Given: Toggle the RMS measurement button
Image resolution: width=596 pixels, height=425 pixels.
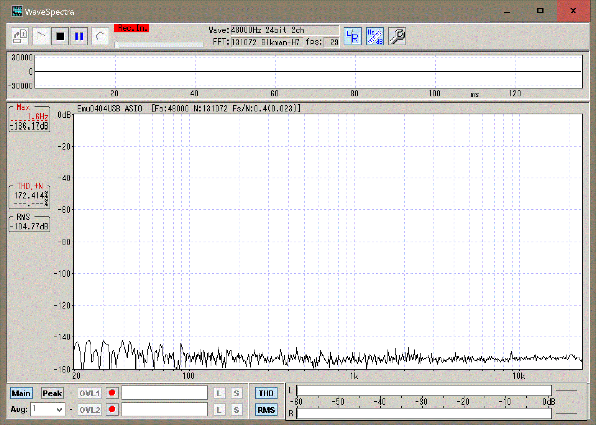Looking at the screenshot, I should pyautogui.click(x=266, y=410).
